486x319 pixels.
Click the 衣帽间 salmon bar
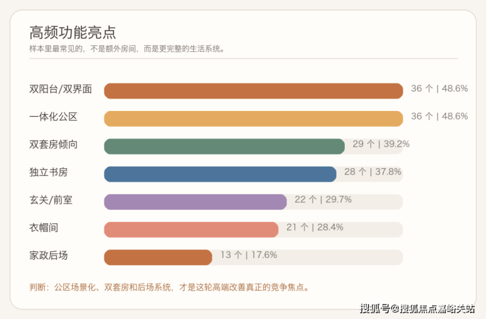tap(191, 230)
